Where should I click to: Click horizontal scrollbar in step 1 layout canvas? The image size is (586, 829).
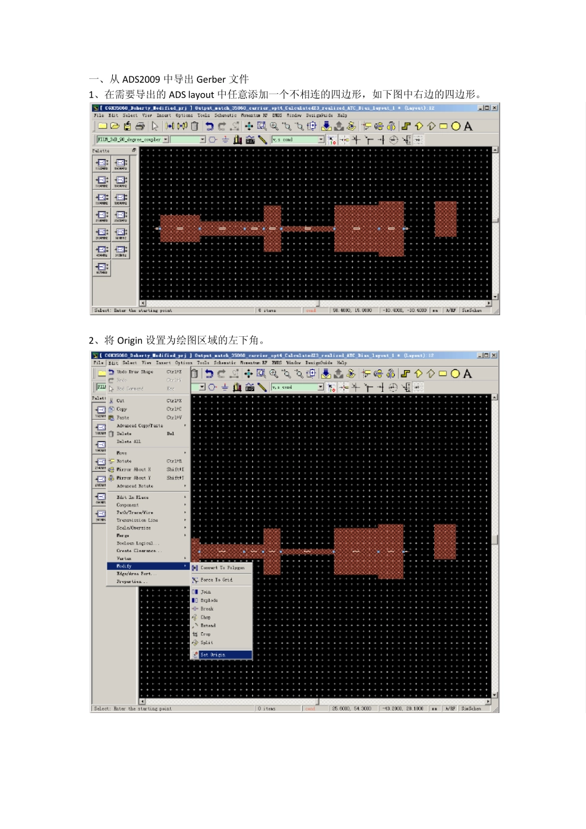[x=315, y=303]
